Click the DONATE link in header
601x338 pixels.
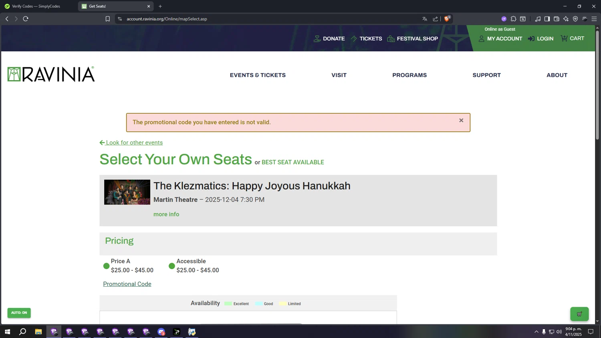click(329, 39)
